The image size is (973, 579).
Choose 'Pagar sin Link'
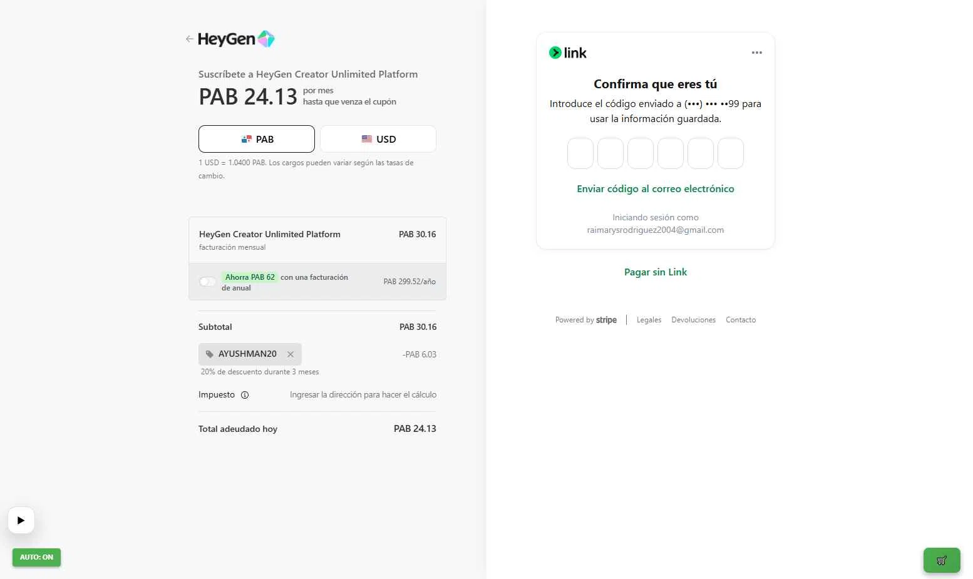point(656,272)
